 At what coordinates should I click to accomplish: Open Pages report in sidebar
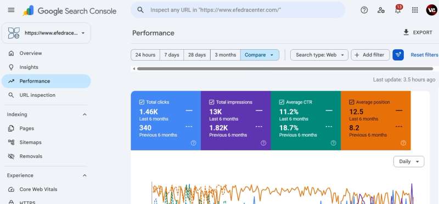coord(46,129)
